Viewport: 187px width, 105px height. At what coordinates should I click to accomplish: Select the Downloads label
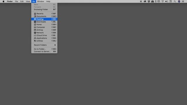pyautogui.click(x=41, y=22)
